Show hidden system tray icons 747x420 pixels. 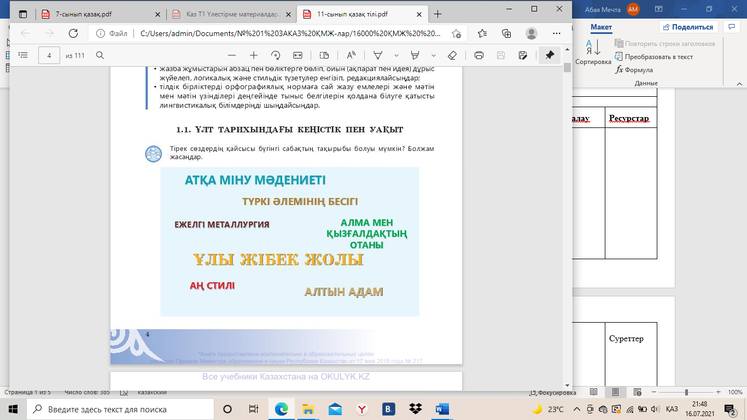[x=577, y=409]
